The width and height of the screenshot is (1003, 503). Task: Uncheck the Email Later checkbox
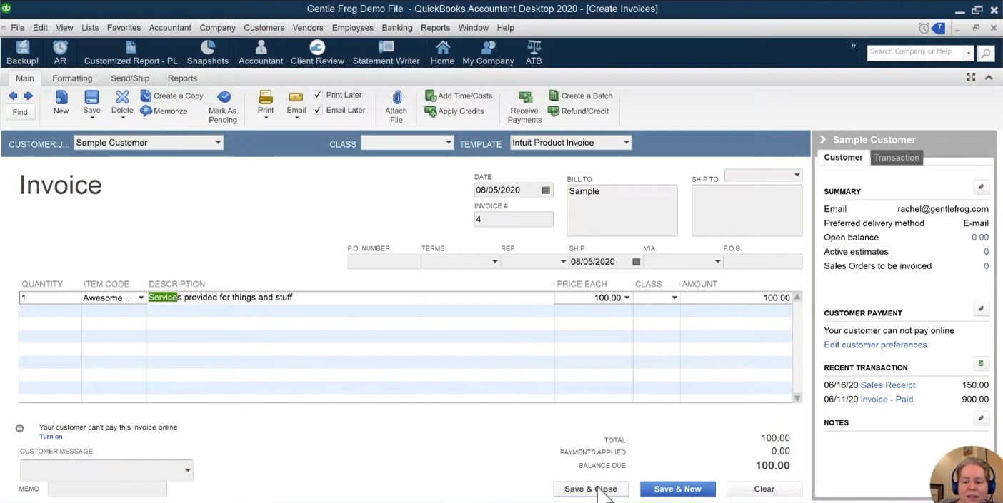[318, 111]
